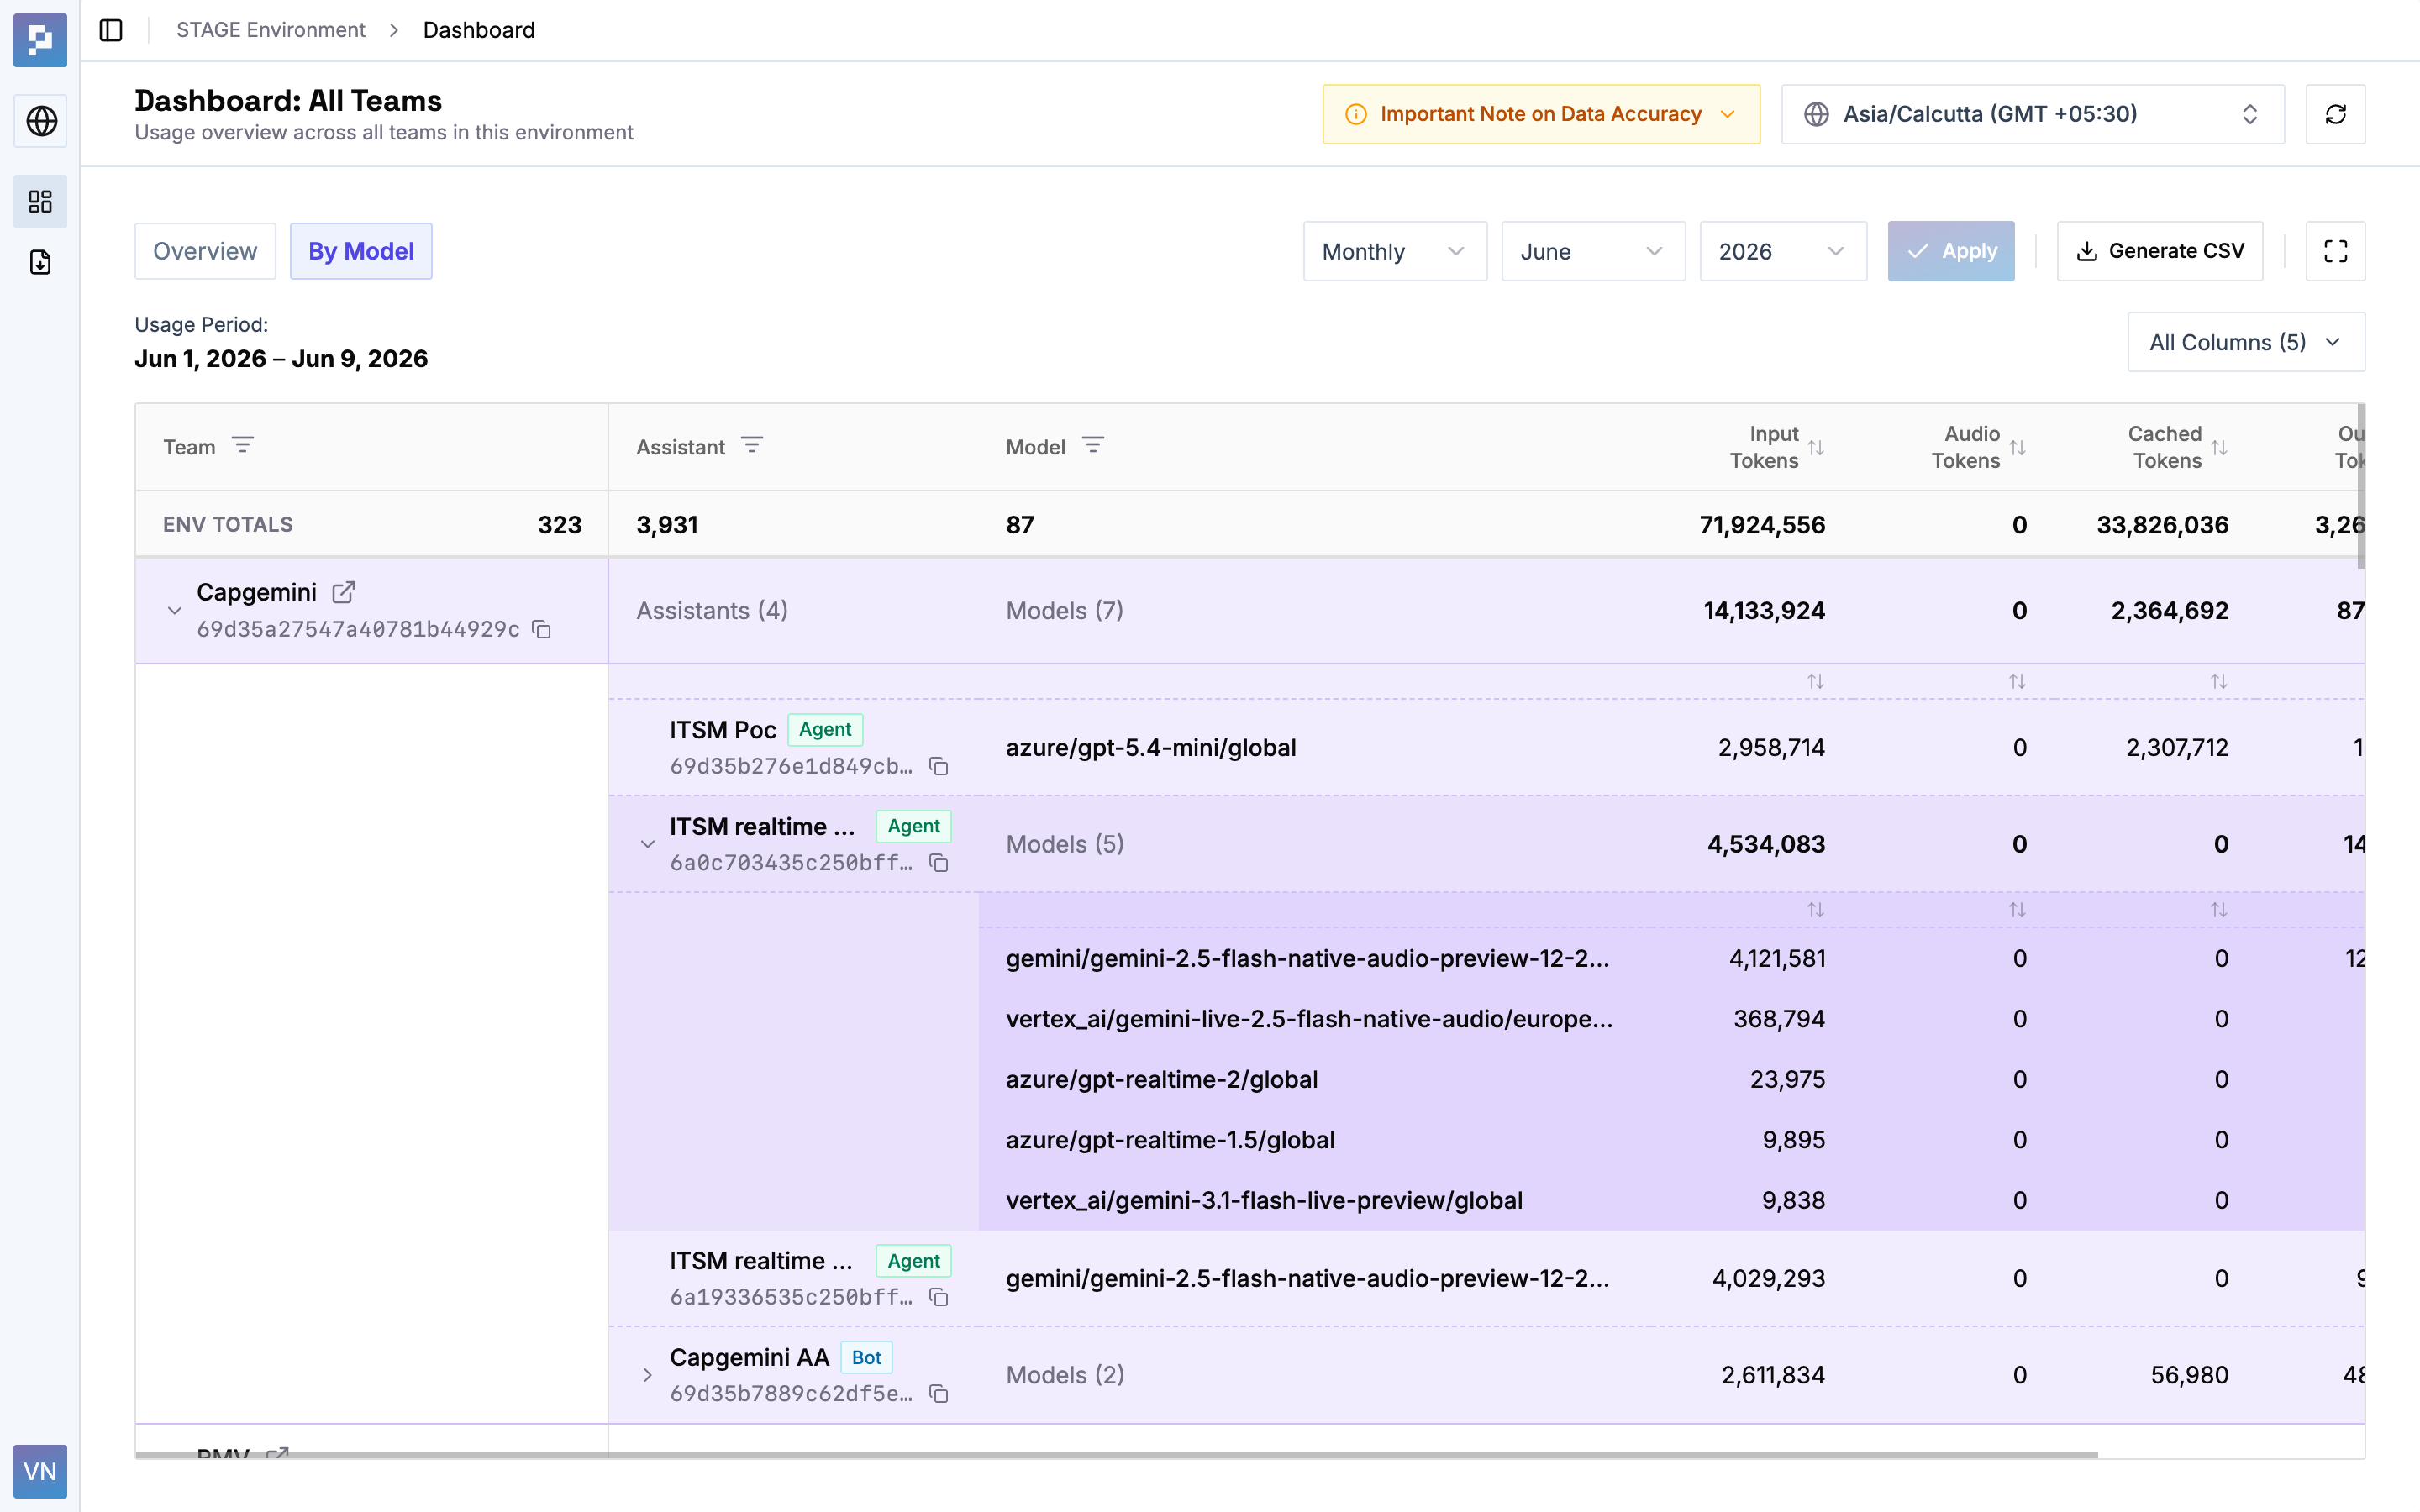Expand the Capgemini AA assistant row

pyautogui.click(x=647, y=1375)
